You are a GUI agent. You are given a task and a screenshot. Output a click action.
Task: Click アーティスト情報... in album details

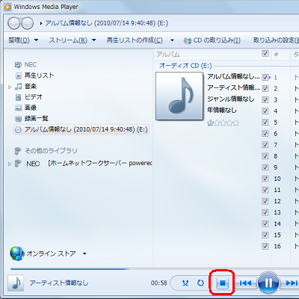coord(233,87)
